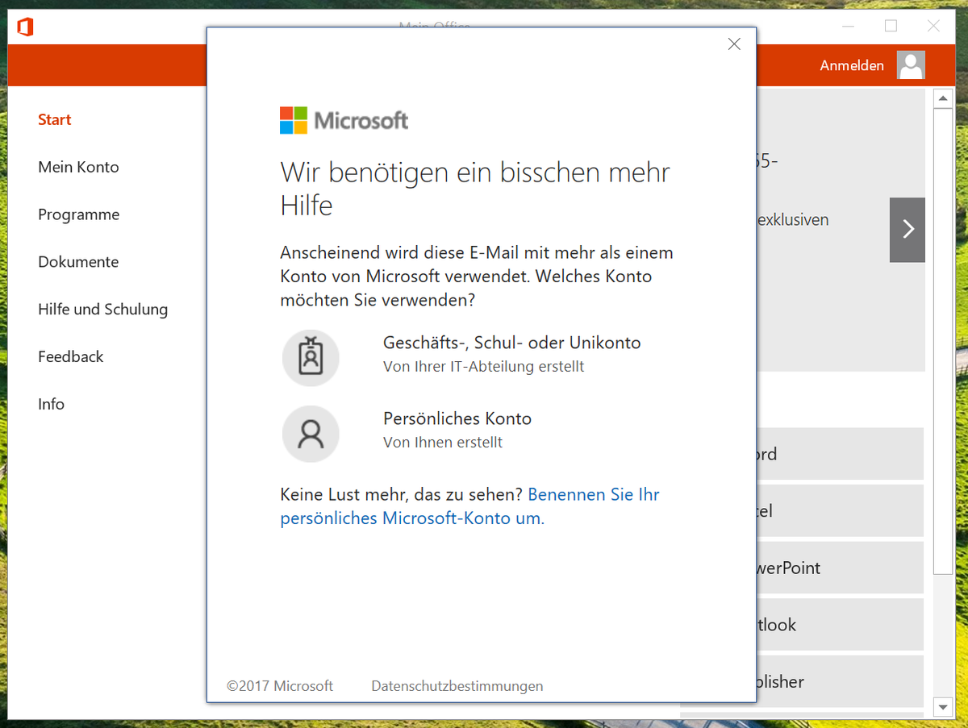Go to Programme in the sidebar
The image size is (968, 728).
[78, 214]
